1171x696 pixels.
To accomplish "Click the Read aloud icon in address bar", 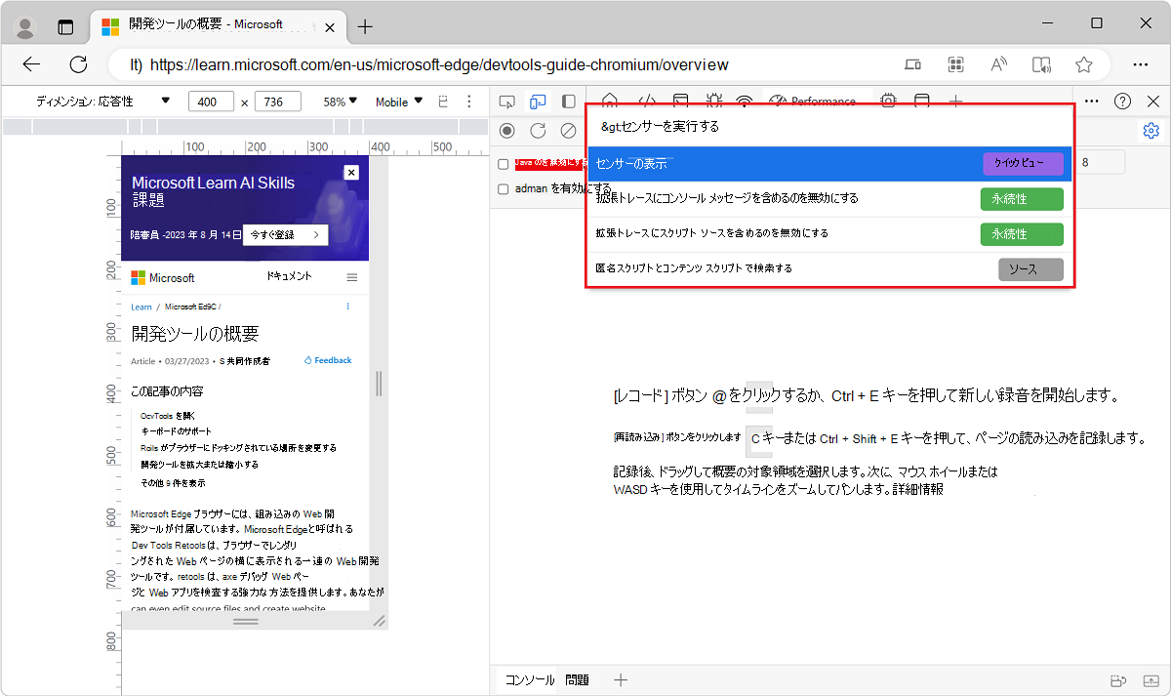I will coord(999,64).
